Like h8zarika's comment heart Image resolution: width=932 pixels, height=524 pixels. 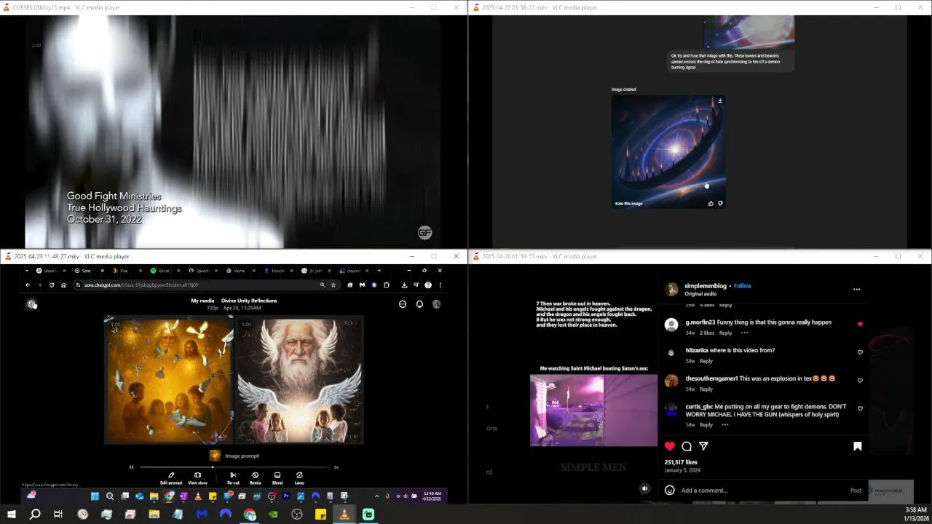pyautogui.click(x=860, y=352)
